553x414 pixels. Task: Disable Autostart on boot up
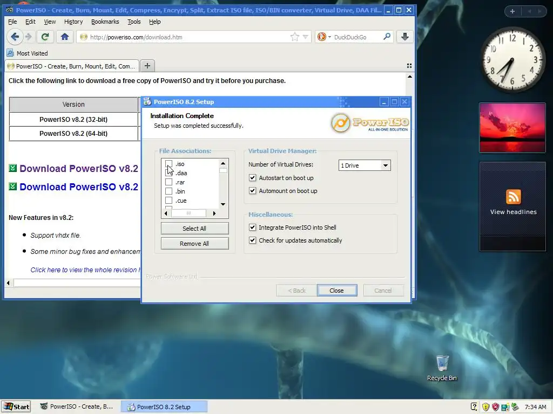[253, 178]
